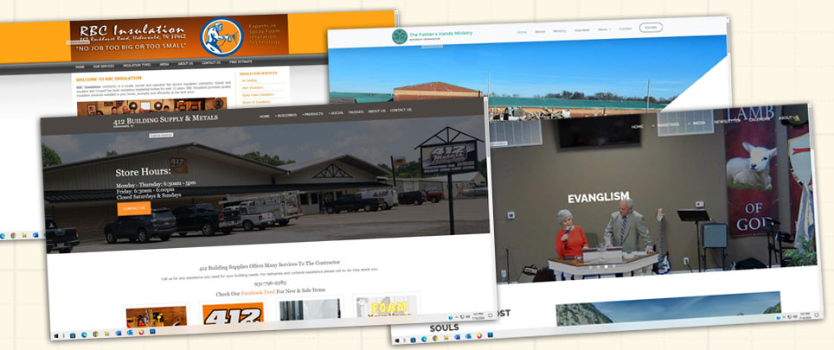This screenshot has width=834, height=350.
Task: Select Insulation Types in RBC Insulation navbar
Action: tap(137, 65)
